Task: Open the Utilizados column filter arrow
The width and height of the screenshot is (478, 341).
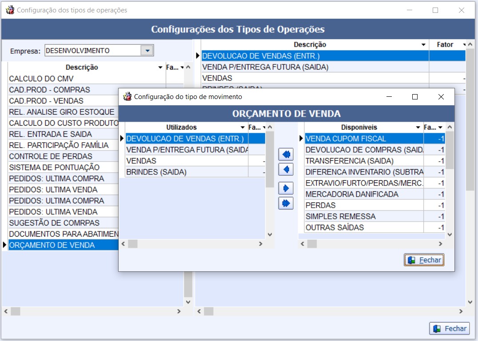Action: (243, 127)
